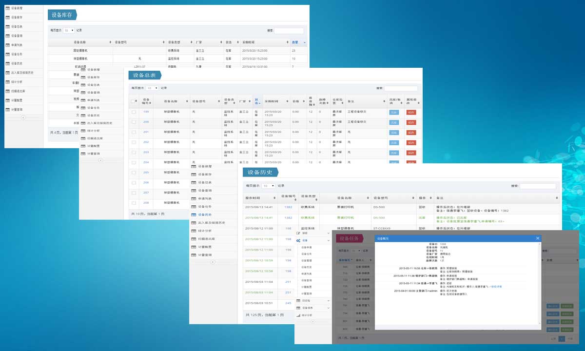The width and height of the screenshot is (585, 351).
Task: Click blue 出库 button for device 201
Action: click(x=394, y=132)
